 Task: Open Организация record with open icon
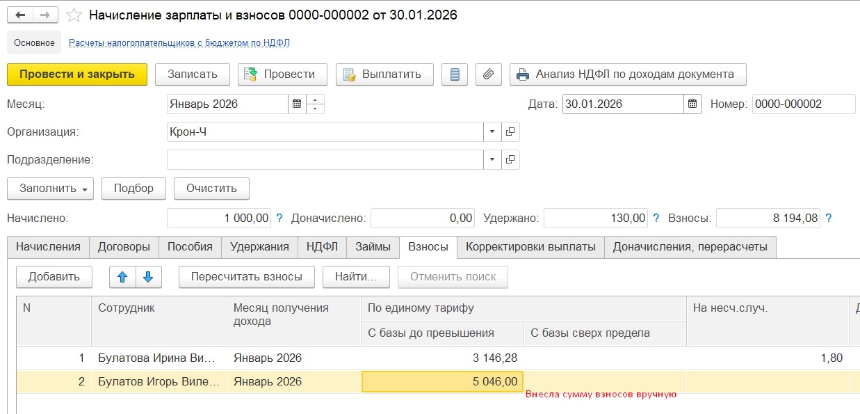510,132
